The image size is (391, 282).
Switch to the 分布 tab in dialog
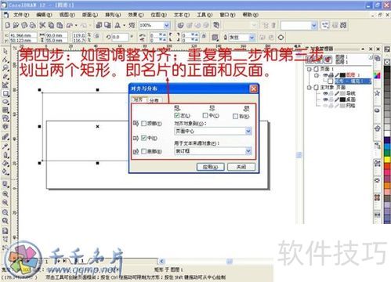(154, 100)
